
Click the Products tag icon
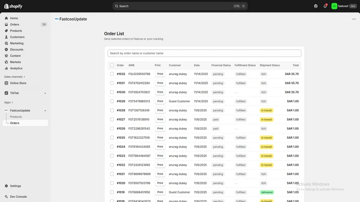[6, 31]
